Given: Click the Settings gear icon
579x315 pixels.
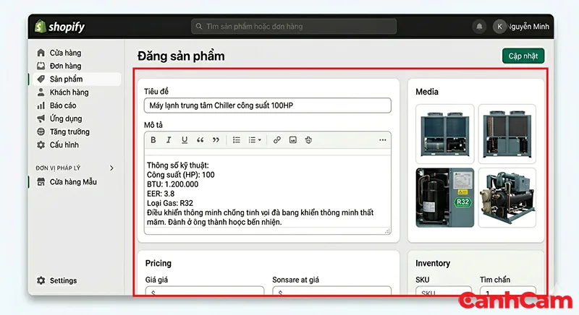Looking at the screenshot, I should pyautogui.click(x=41, y=280).
